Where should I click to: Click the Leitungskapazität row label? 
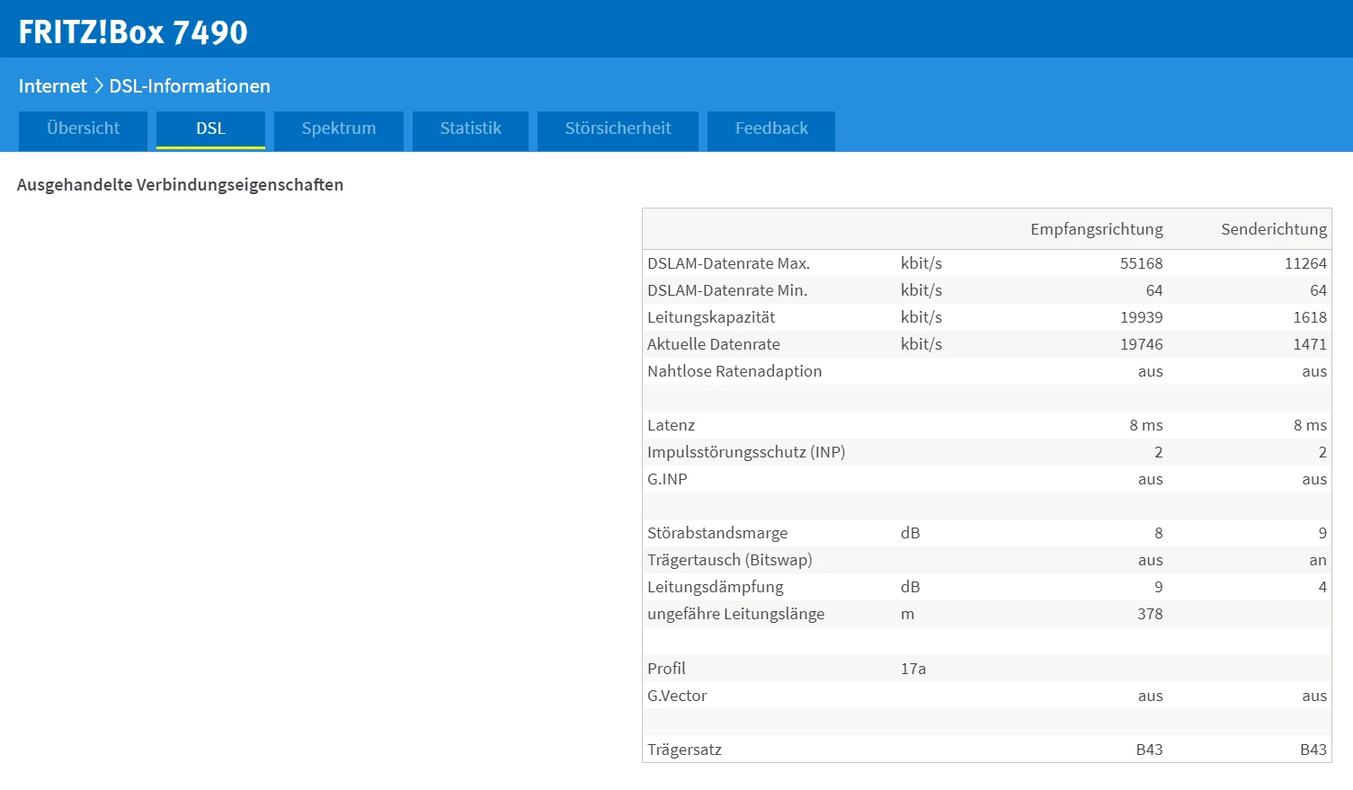710,317
